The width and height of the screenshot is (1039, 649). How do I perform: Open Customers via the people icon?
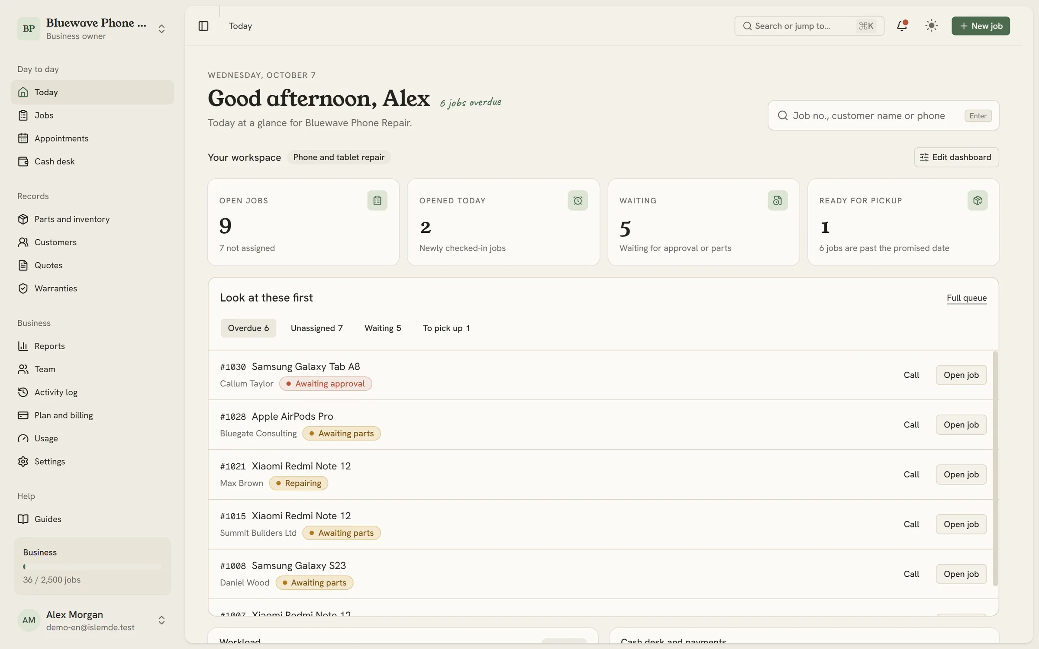(23, 242)
